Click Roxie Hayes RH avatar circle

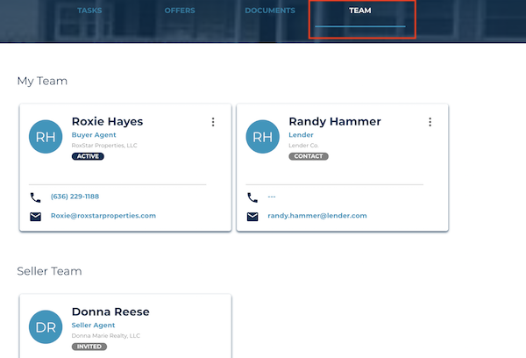[x=46, y=137]
